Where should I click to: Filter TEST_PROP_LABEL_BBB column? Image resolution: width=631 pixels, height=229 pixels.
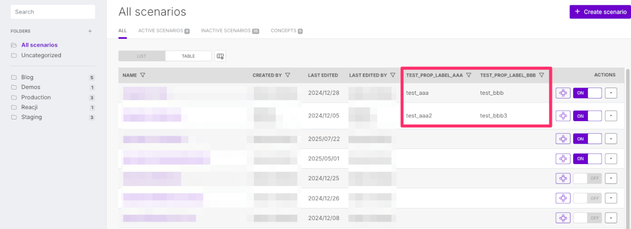click(541, 75)
